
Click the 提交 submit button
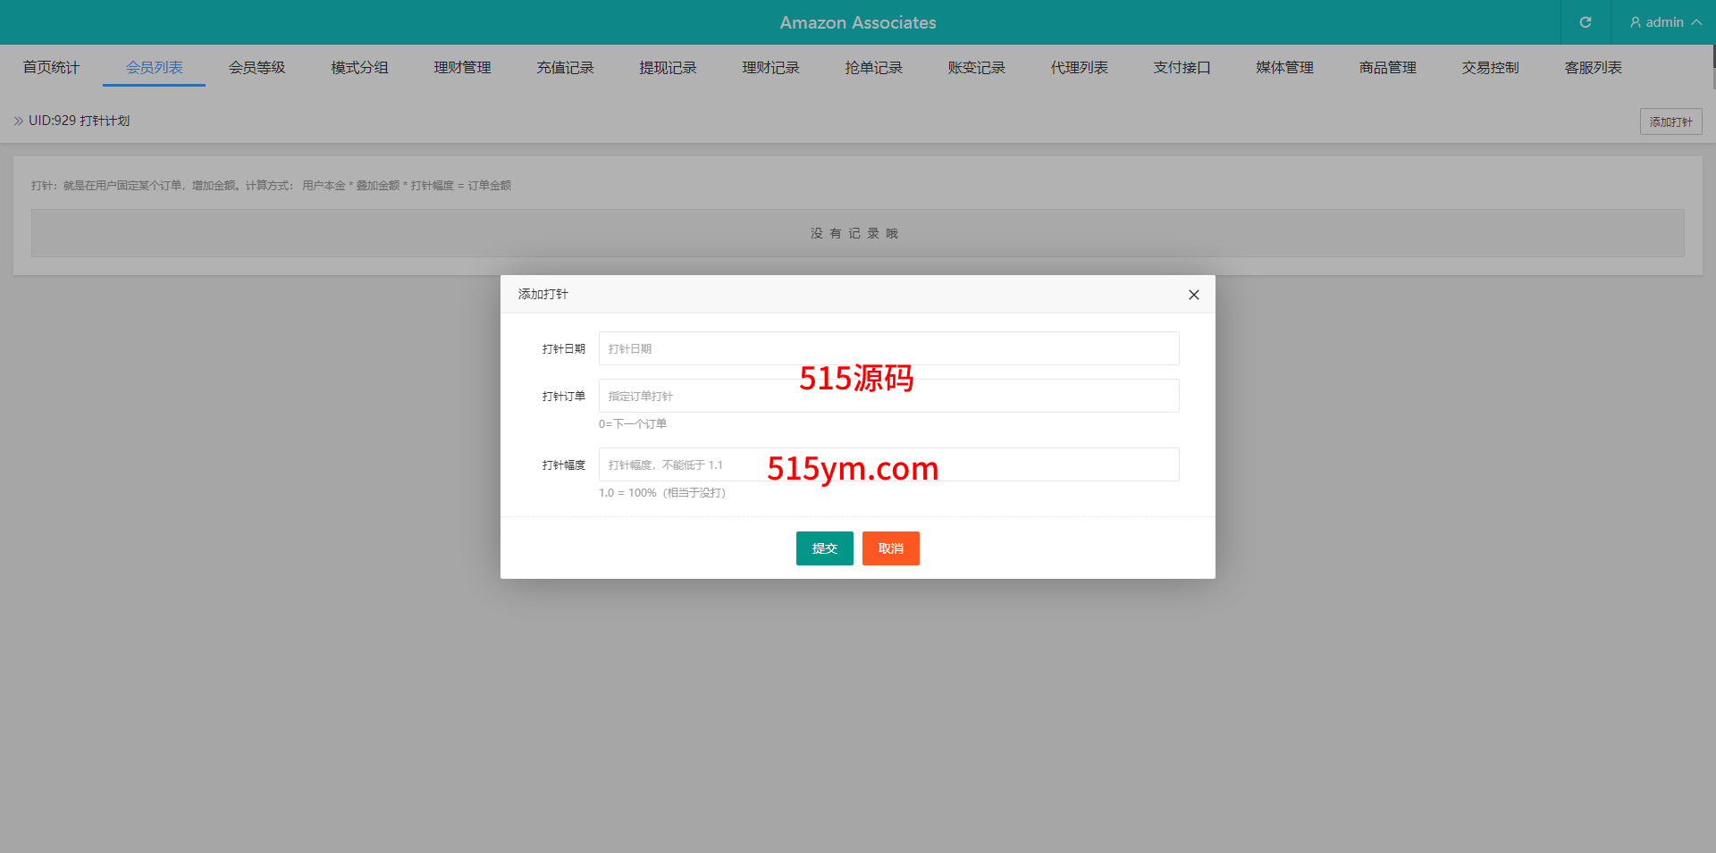point(824,548)
